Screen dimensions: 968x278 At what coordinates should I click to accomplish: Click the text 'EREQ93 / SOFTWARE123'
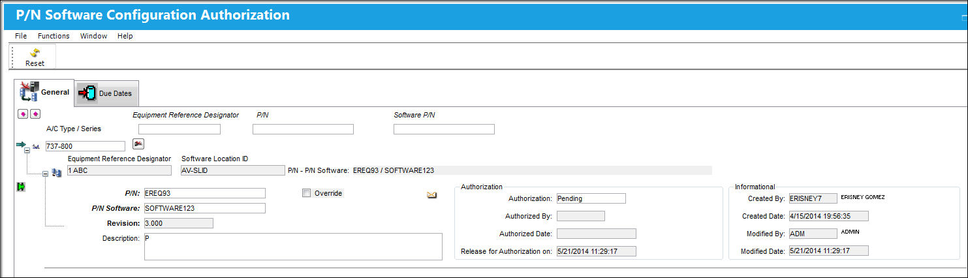tap(394, 170)
